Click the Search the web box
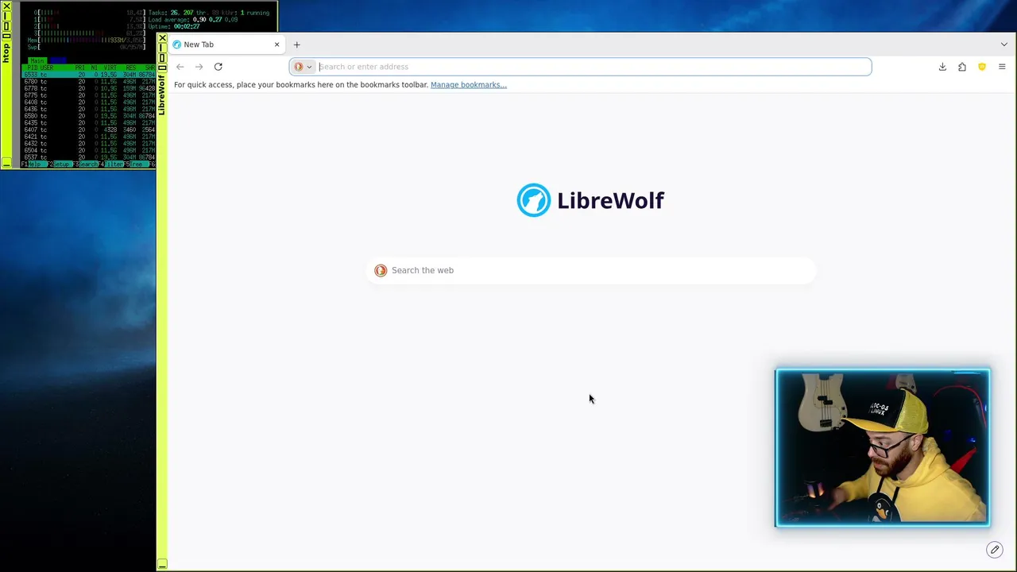The image size is (1017, 572). 591,270
